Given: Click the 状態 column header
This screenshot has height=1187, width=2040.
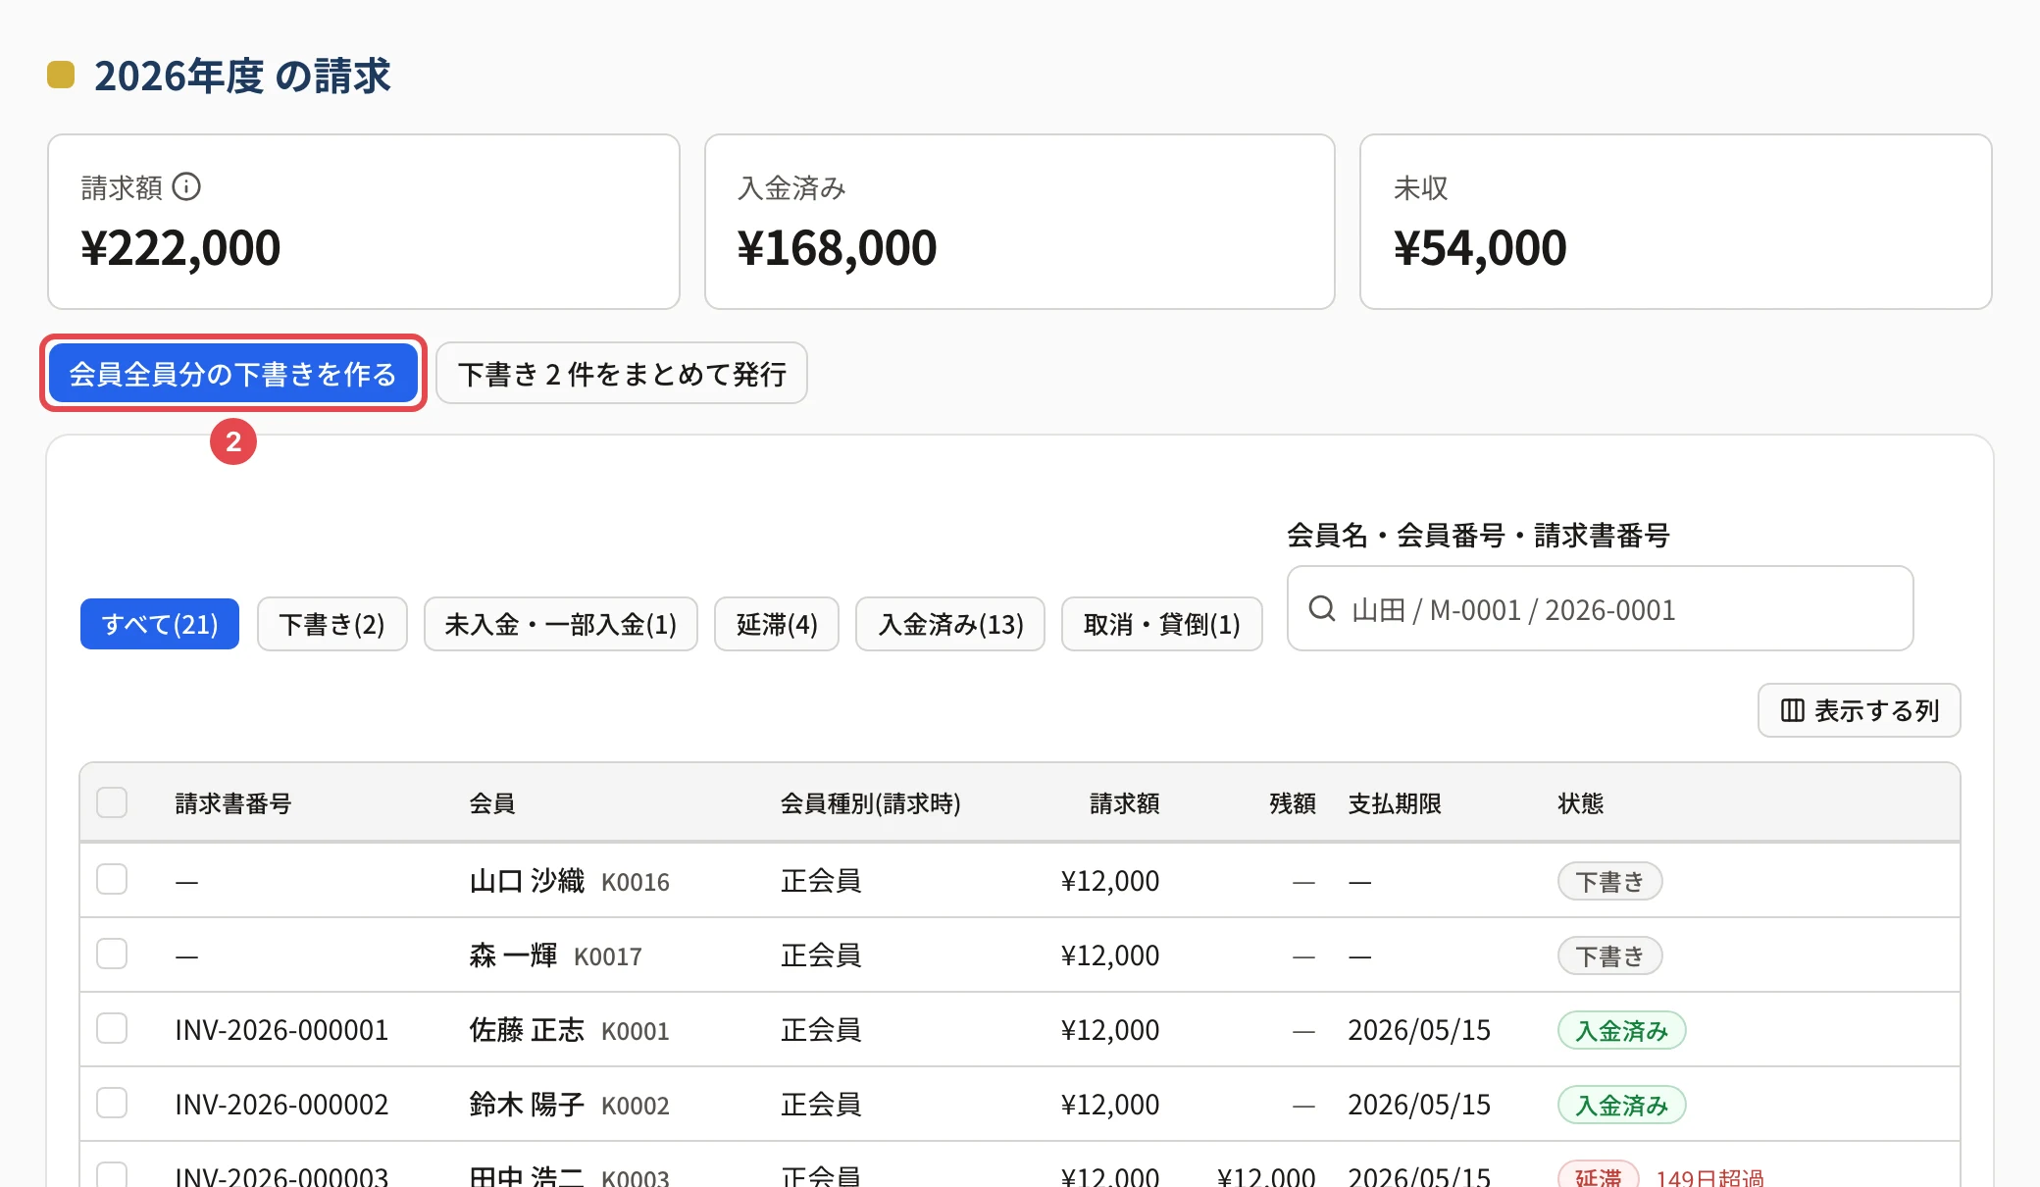Looking at the screenshot, I should [x=1581, y=803].
